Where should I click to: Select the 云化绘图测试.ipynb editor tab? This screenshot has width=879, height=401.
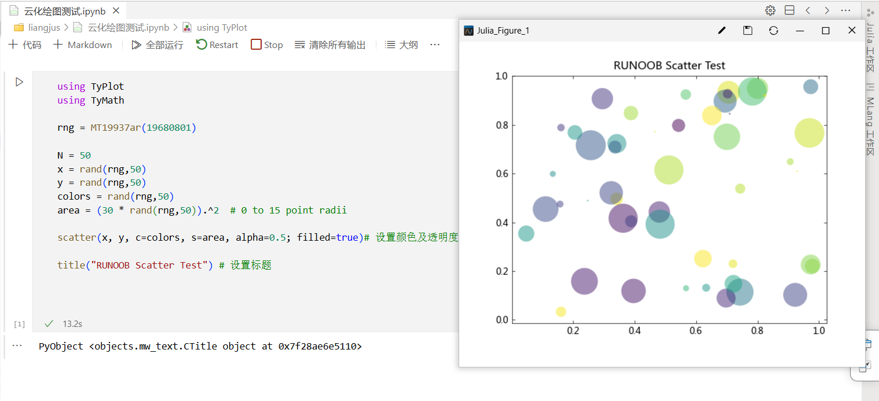(x=64, y=10)
